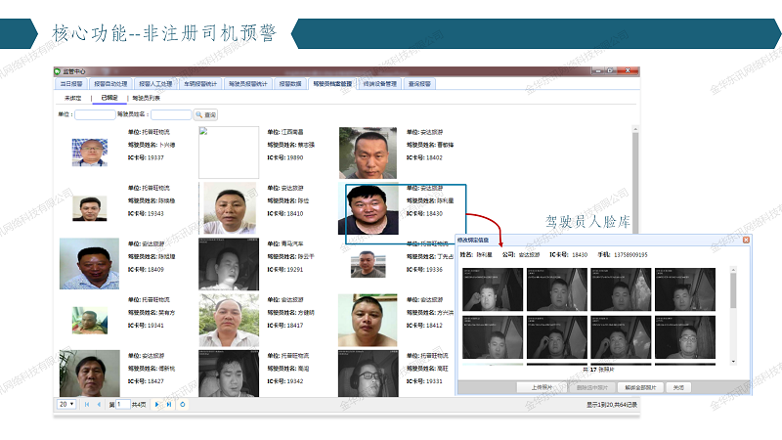782x440 pixels.
Task: Go to next page with arrow icon
Action: (158, 404)
